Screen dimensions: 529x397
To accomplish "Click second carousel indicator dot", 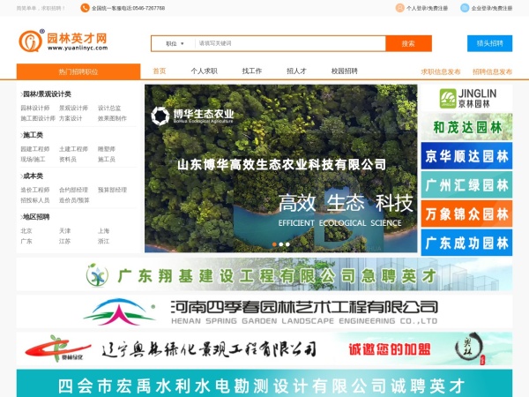I will [280, 244].
